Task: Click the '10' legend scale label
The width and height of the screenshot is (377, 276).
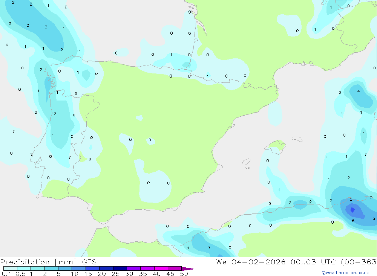Action: point(75,274)
